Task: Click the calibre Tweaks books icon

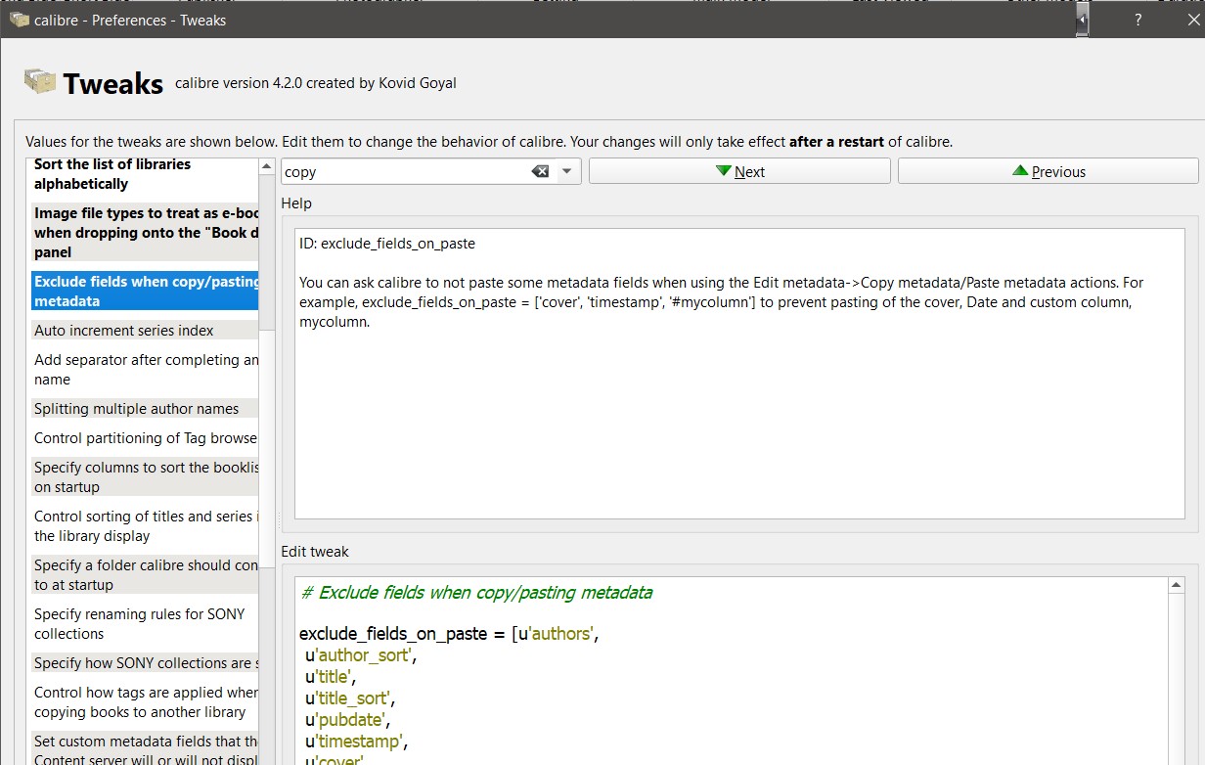Action: [x=40, y=82]
